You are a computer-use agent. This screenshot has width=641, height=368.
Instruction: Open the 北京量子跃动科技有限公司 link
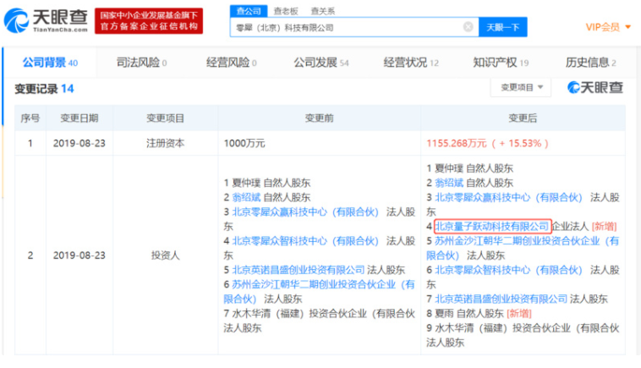492,226
